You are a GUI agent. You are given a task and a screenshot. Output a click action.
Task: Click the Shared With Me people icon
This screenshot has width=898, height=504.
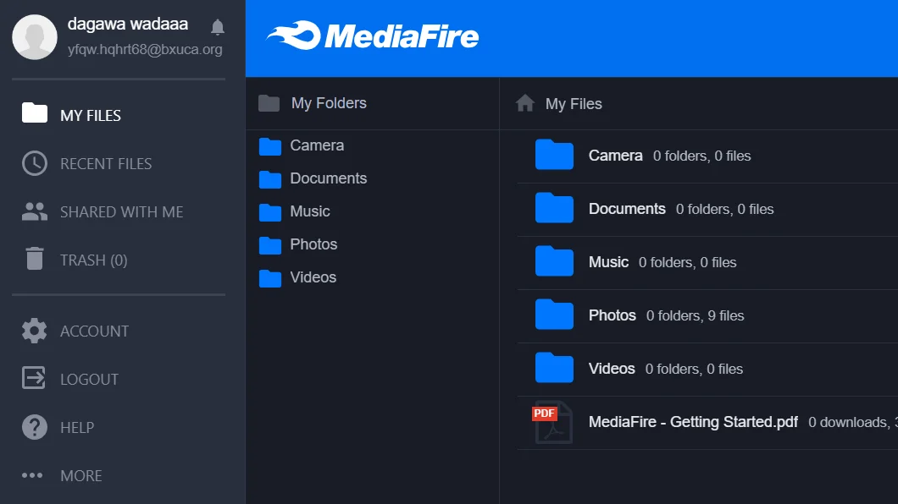click(x=35, y=211)
